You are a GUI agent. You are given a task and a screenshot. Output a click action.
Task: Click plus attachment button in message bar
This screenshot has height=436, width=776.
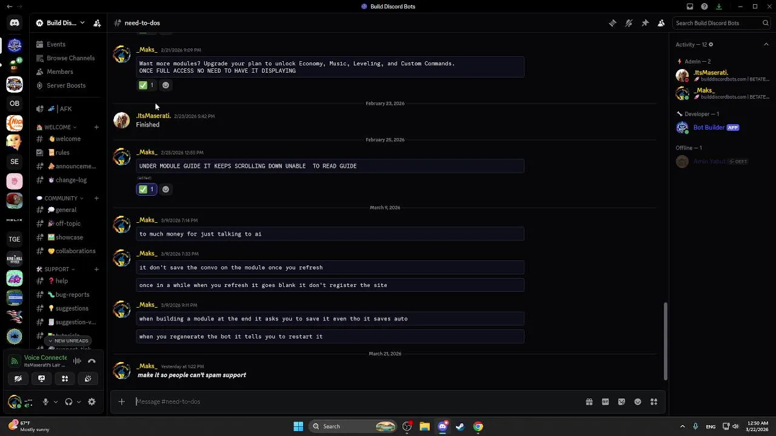pyautogui.click(x=121, y=401)
